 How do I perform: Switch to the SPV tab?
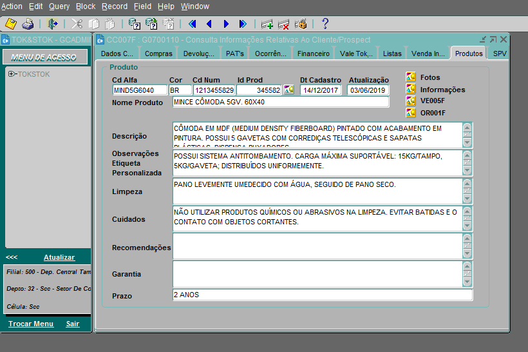[500, 54]
